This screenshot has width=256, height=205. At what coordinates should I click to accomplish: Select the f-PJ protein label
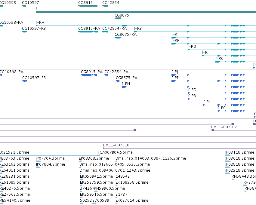tap(175, 72)
